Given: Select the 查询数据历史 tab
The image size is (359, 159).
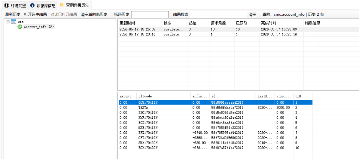Looking at the screenshot, I should [x=74, y=5].
